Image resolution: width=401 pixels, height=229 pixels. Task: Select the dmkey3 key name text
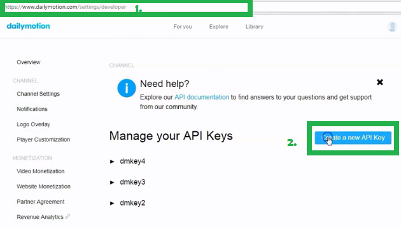(x=132, y=182)
